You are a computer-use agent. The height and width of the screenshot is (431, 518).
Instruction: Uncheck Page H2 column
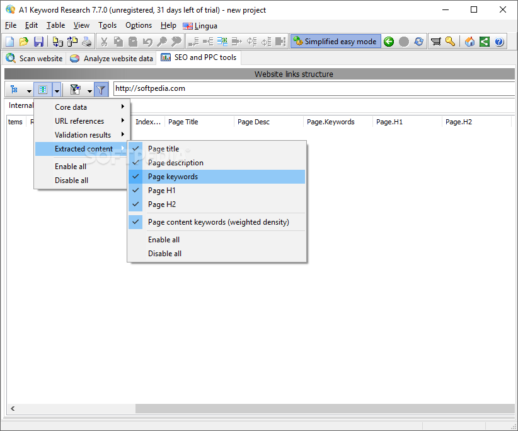click(x=216, y=204)
